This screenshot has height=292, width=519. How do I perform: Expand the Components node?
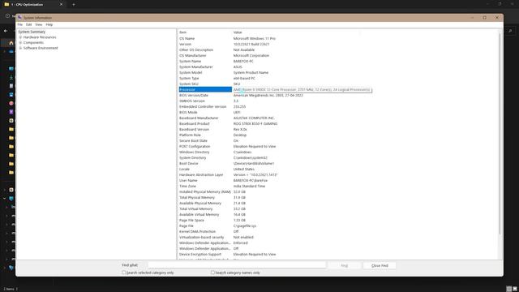20,43
